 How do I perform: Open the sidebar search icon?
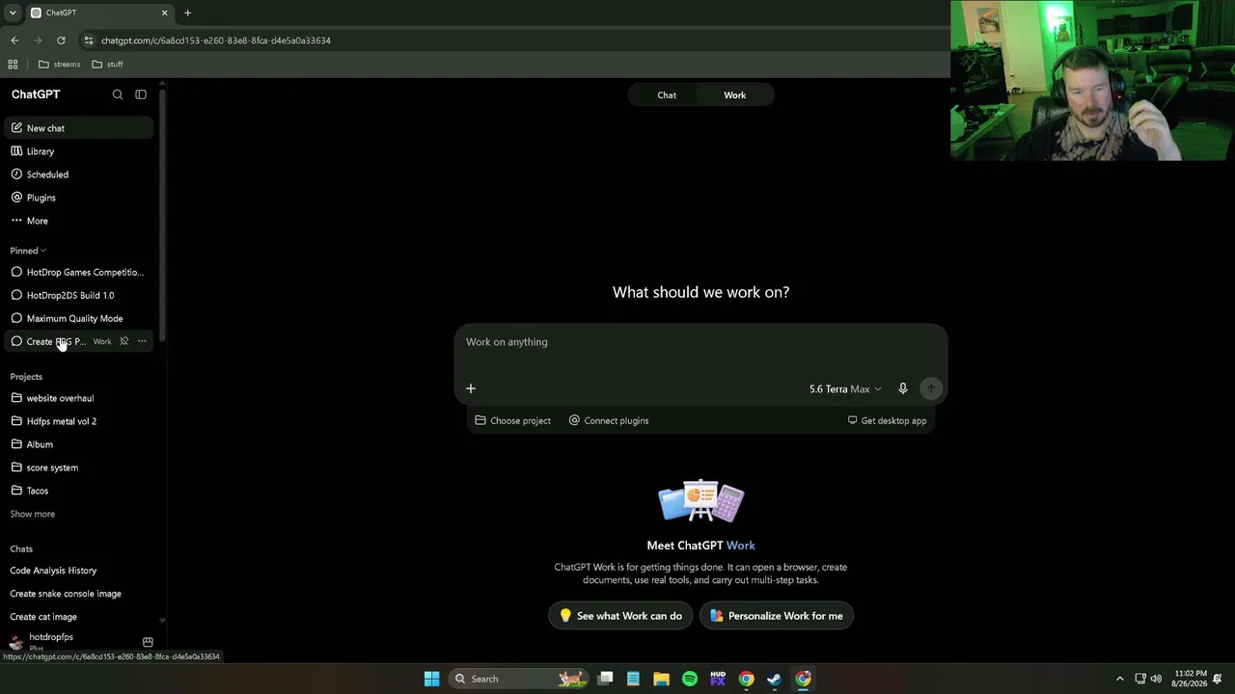click(x=118, y=94)
